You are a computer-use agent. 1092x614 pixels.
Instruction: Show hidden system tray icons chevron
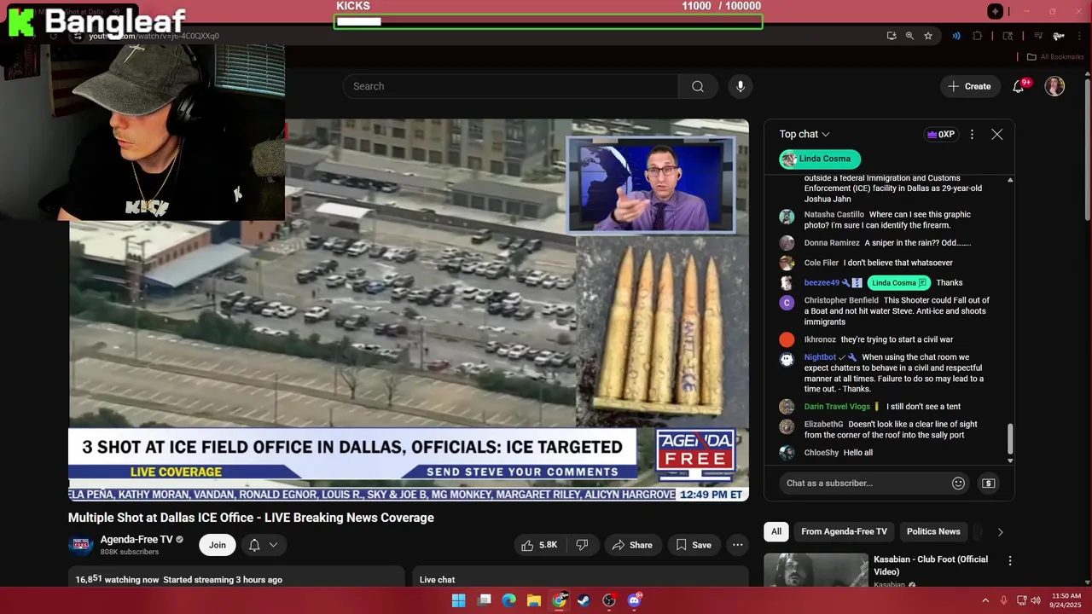(985, 600)
